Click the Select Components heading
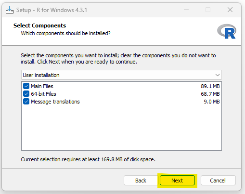 pyautogui.click(x=39, y=26)
